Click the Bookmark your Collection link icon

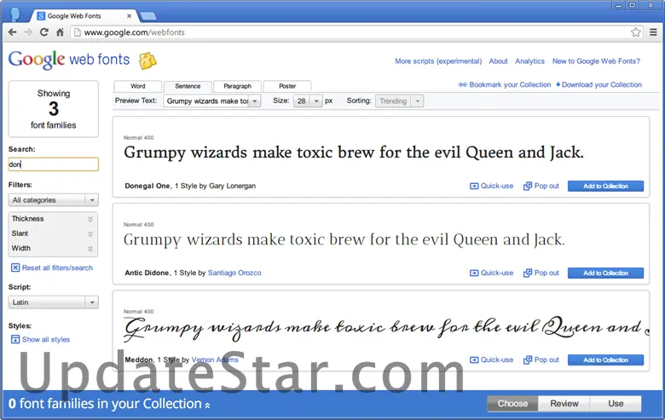point(462,84)
